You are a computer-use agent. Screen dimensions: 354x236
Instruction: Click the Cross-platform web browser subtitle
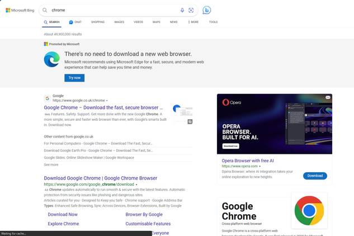(x=242, y=224)
